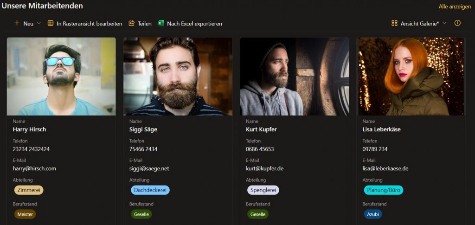This screenshot has width=475, height=225.
Task: Click the plus icon for Neu
Action: coord(17,23)
